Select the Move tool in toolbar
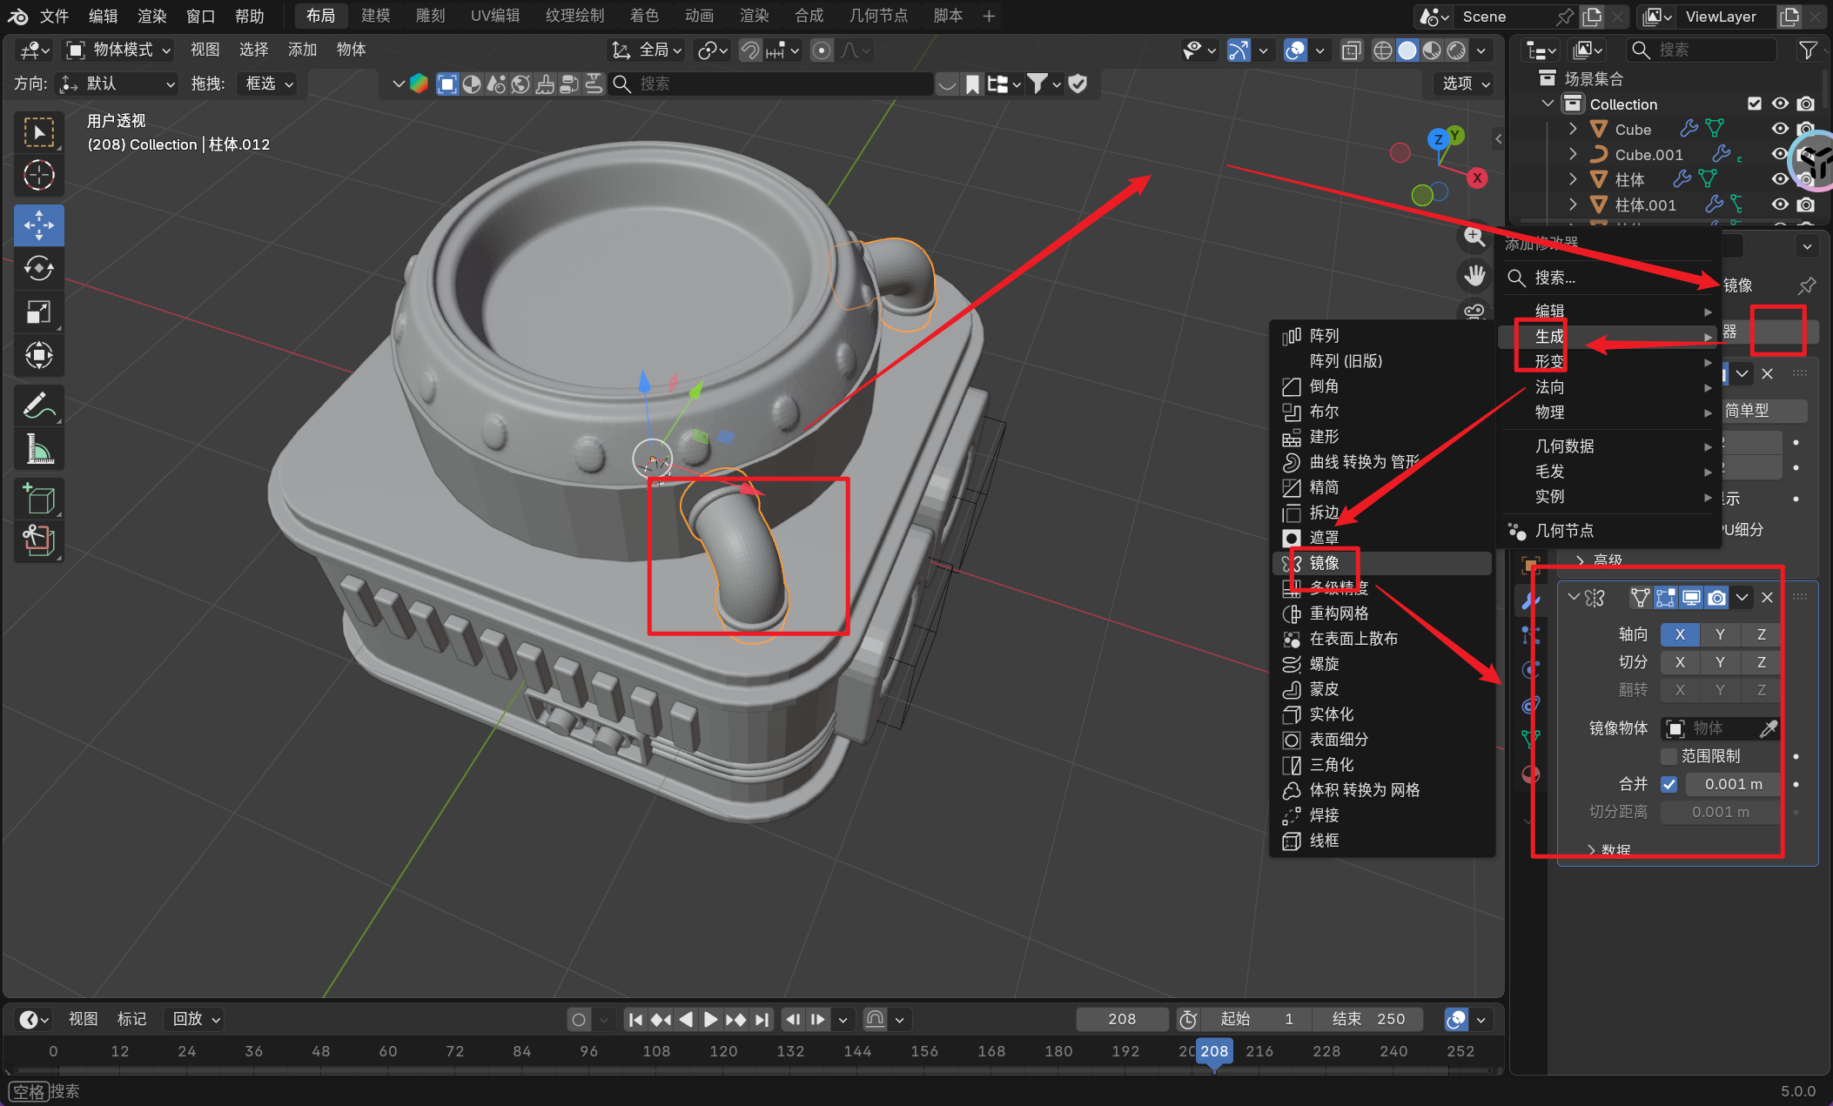This screenshot has width=1833, height=1106. [38, 225]
